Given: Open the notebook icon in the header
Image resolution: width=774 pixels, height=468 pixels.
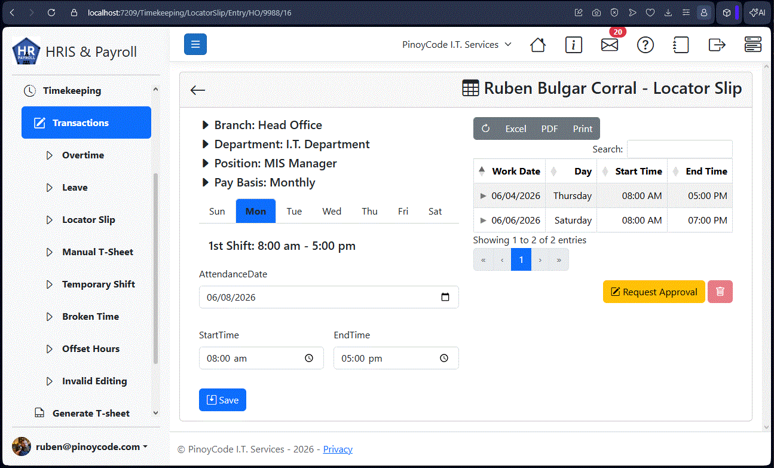Looking at the screenshot, I should (681, 45).
